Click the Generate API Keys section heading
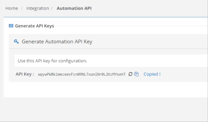The width and height of the screenshot is (208, 122). pyautogui.click(x=34, y=26)
